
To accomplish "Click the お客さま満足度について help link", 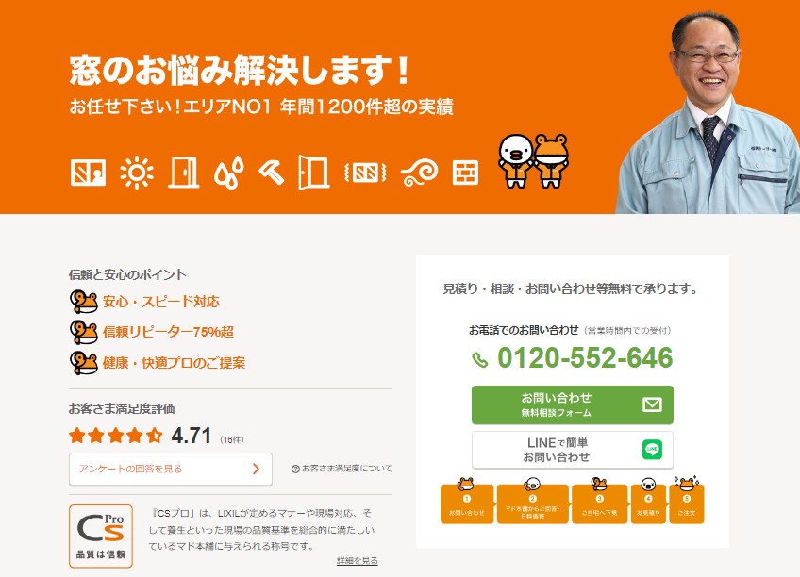I will (342, 469).
